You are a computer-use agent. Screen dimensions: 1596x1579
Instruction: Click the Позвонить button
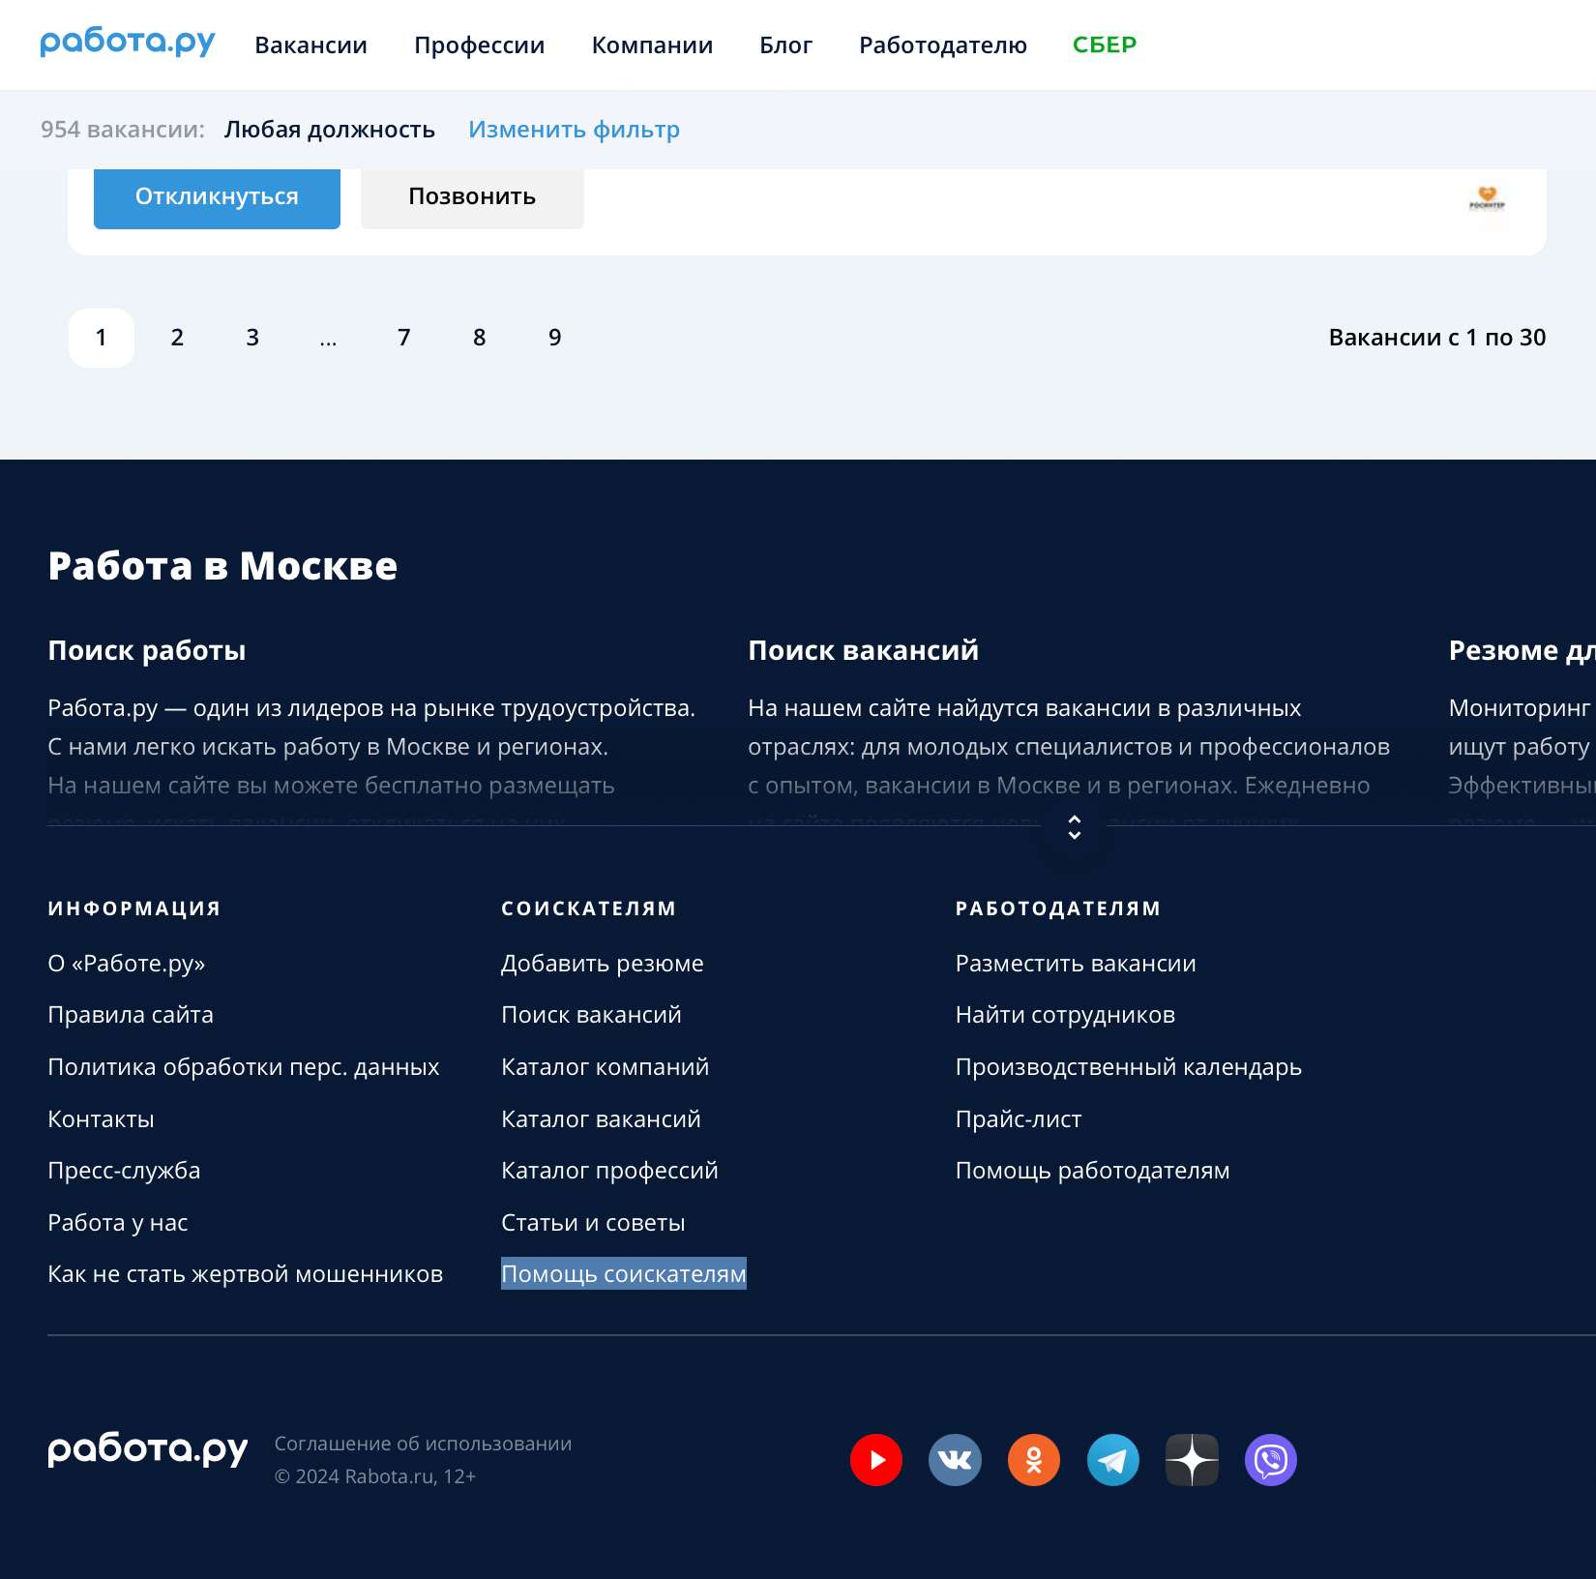(x=472, y=196)
